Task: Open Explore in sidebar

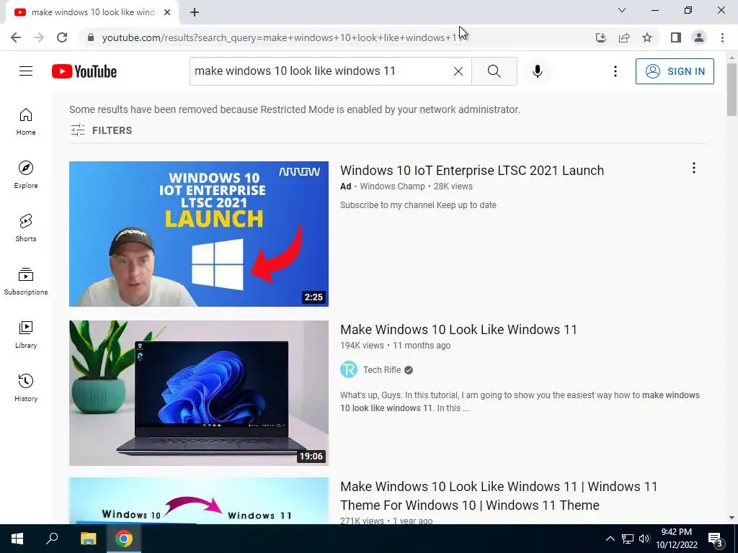Action: tap(26, 175)
